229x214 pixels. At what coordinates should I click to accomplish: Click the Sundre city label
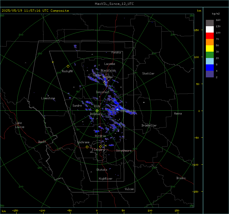77,105
